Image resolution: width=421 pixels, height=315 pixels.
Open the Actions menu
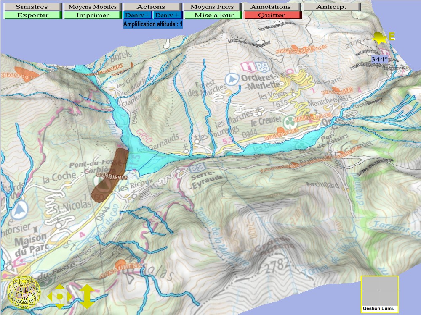pyautogui.click(x=152, y=7)
